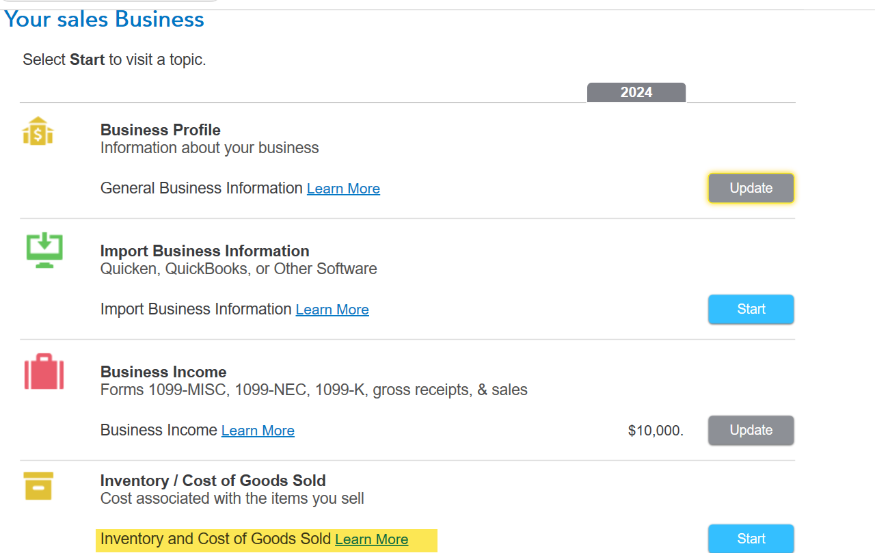Click the highlighted Inventory and Cost of Goods Sold text
Screen dimensions: 875x553
[x=215, y=539]
